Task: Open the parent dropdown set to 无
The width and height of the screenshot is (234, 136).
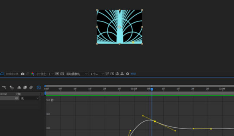Action: [x=30, y=98]
